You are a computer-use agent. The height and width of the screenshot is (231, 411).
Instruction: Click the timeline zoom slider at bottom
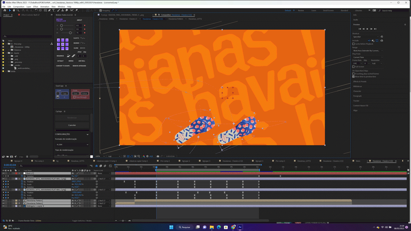point(123,221)
